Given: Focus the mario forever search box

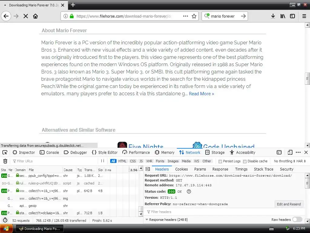Looking at the screenshot, I should coord(223,16).
